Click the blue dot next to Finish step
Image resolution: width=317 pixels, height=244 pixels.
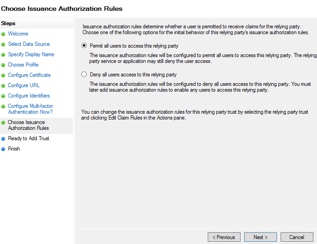(x=4, y=149)
